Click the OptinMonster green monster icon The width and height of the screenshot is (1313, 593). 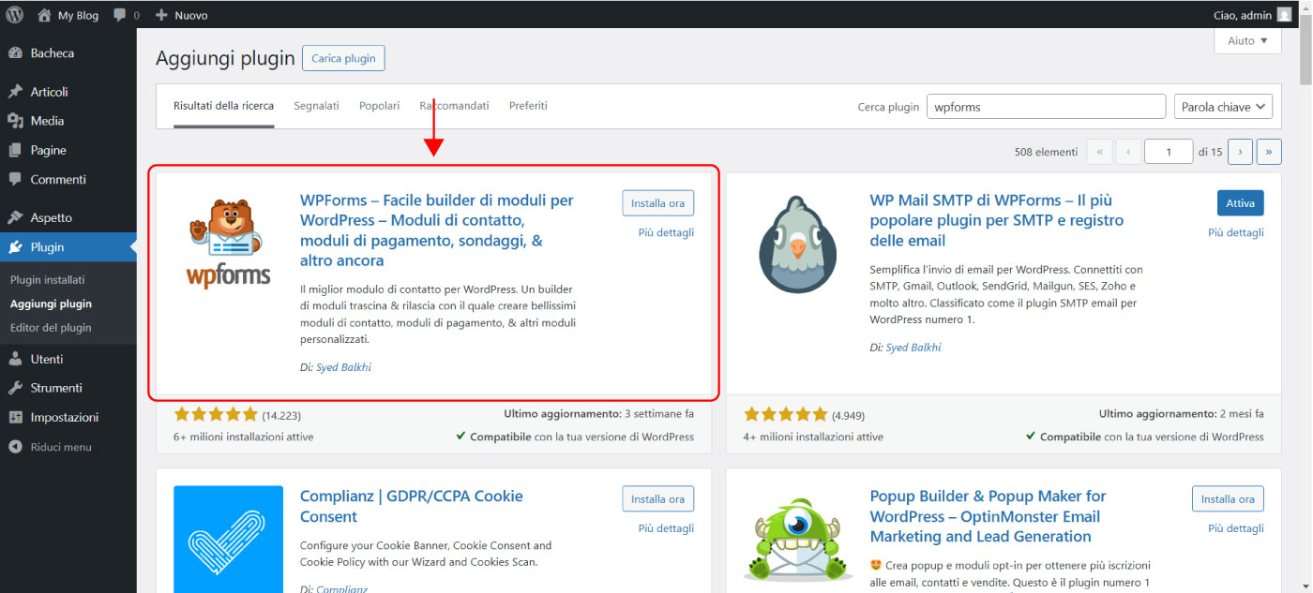tap(797, 534)
